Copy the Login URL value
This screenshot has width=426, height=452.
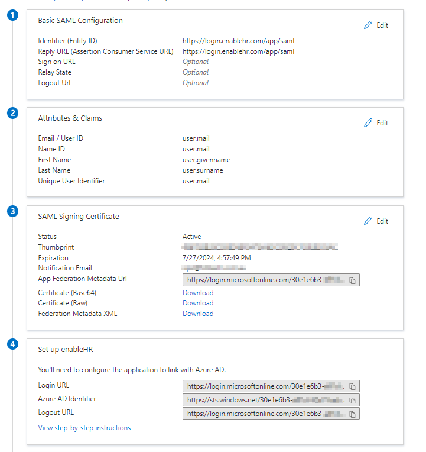(x=352, y=386)
